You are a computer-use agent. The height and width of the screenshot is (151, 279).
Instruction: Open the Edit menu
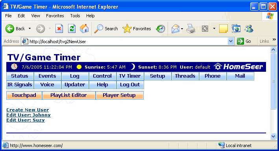pos(21,16)
